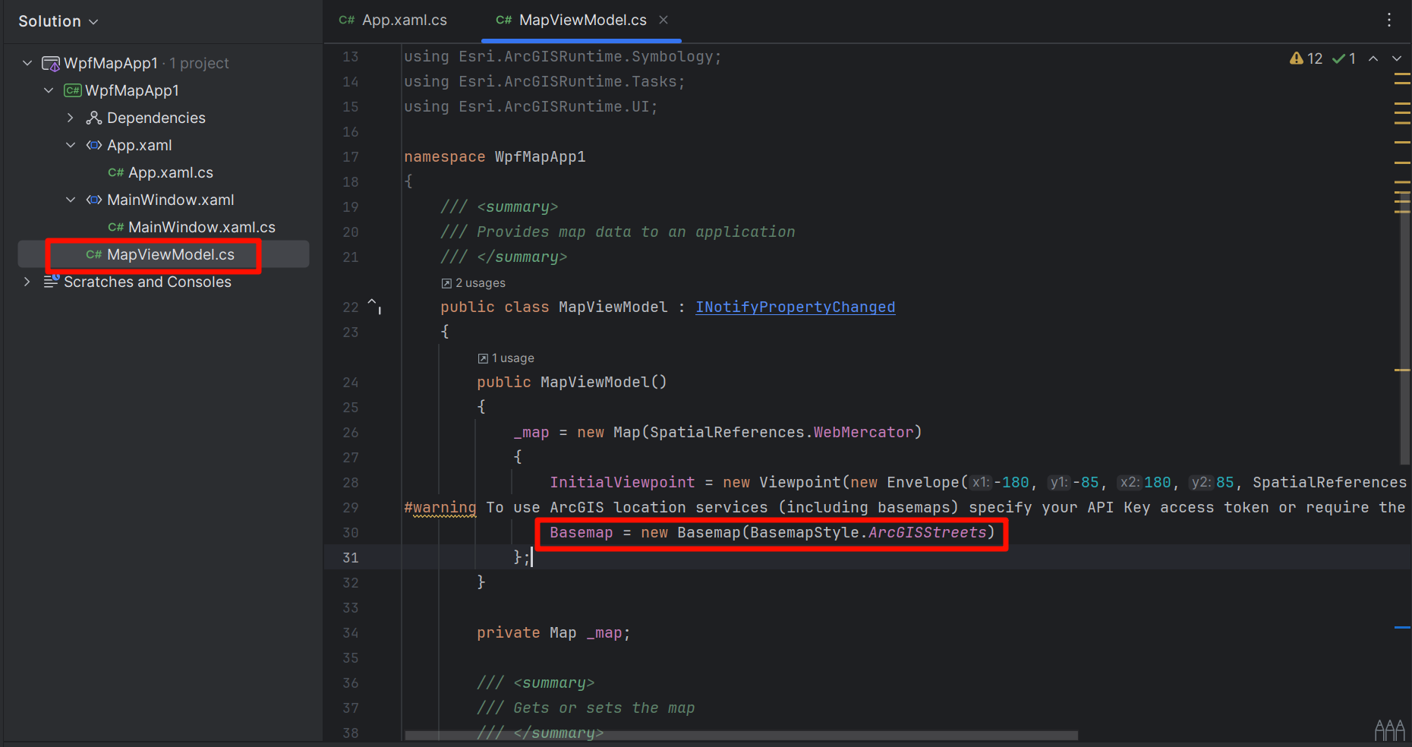Viewport: 1412px width, 747px height.
Task: Click the blue marker stripe on the error stripe
Action: [1402, 628]
